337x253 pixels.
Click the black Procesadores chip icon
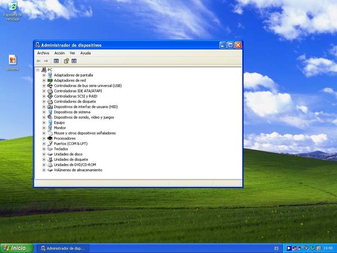coord(50,138)
